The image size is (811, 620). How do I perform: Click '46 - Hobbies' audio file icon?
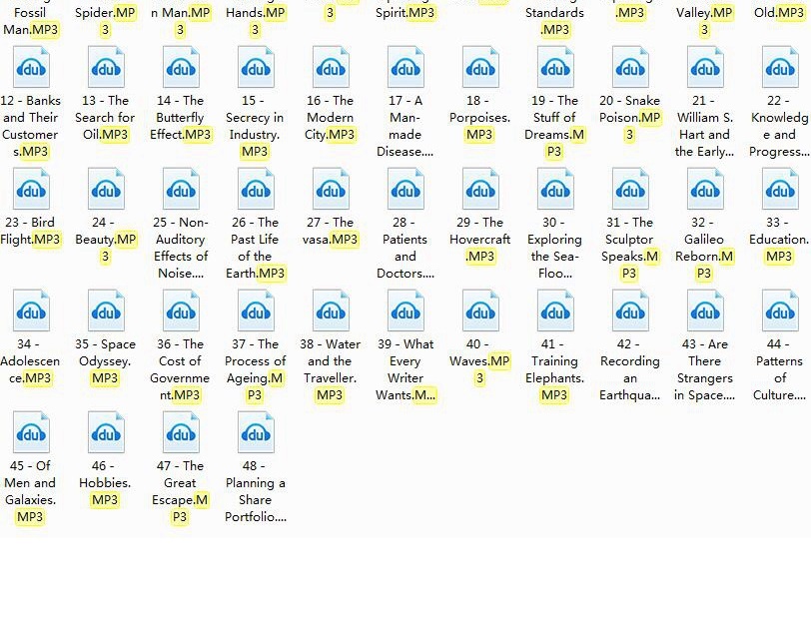click(106, 433)
